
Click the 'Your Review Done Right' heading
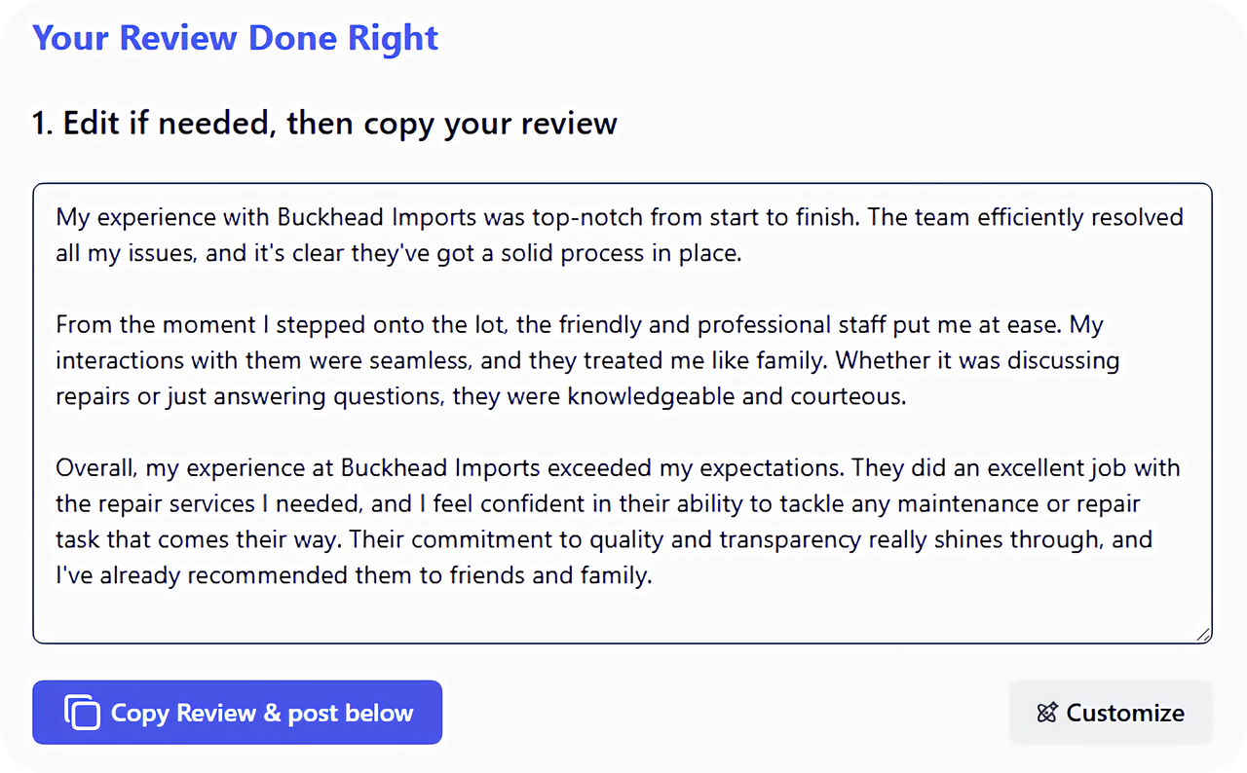point(236,38)
